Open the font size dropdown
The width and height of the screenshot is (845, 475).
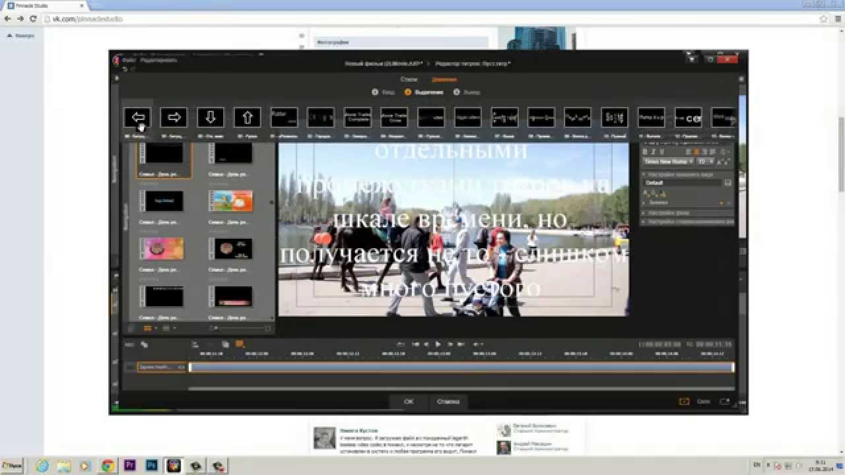pyautogui.click(x=705, y=162)
